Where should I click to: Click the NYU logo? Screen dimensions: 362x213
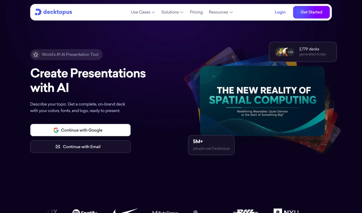[286, 211]
